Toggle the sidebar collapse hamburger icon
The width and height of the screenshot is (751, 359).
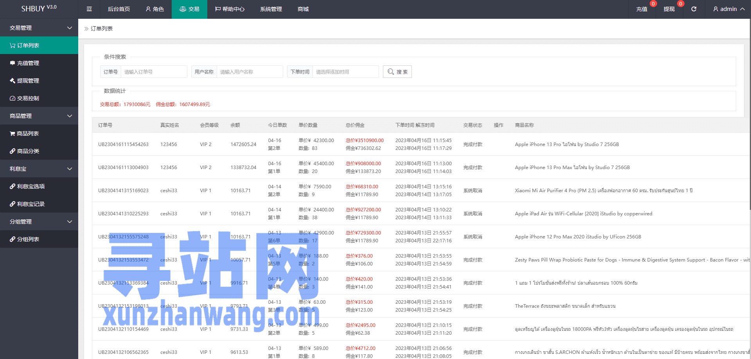point(89,9)
